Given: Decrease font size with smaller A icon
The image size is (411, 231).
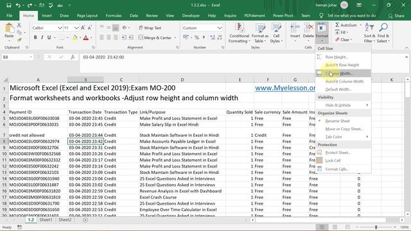Looking at the screenshot, I should (90, 28).
